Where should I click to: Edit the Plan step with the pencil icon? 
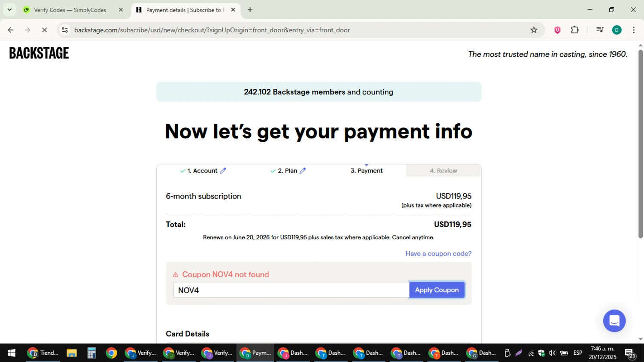coord(303,170)
